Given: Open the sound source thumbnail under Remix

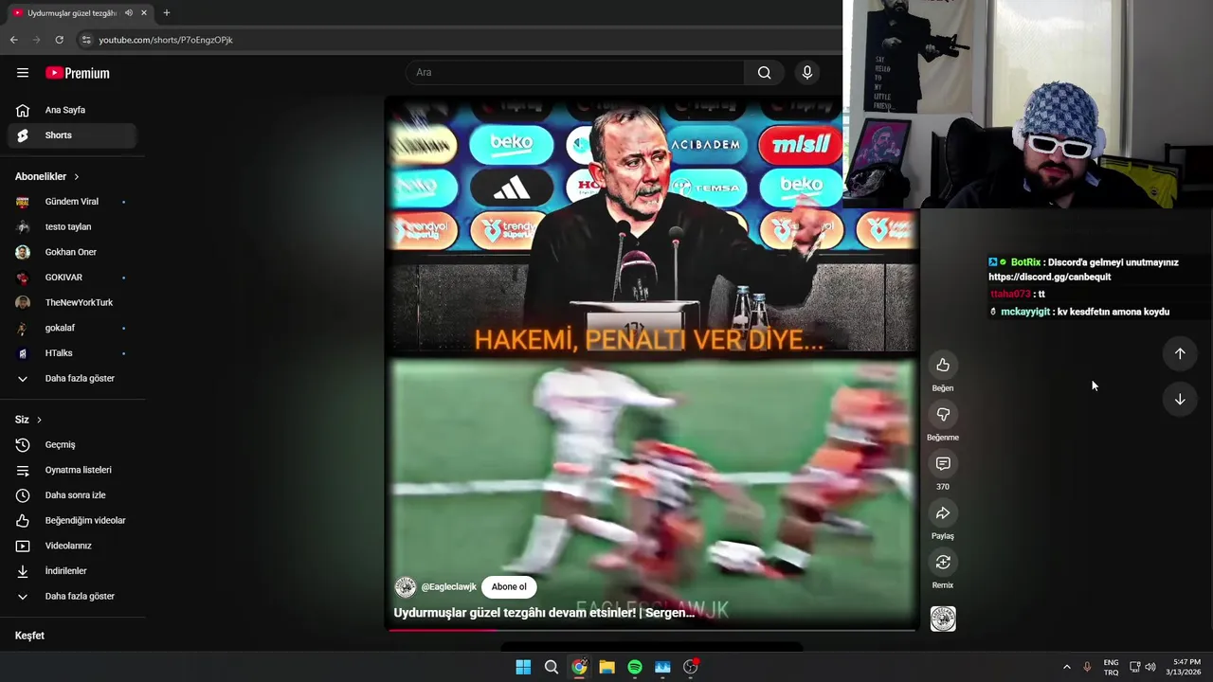Looking at the screenshot, I should coord(943,619).
